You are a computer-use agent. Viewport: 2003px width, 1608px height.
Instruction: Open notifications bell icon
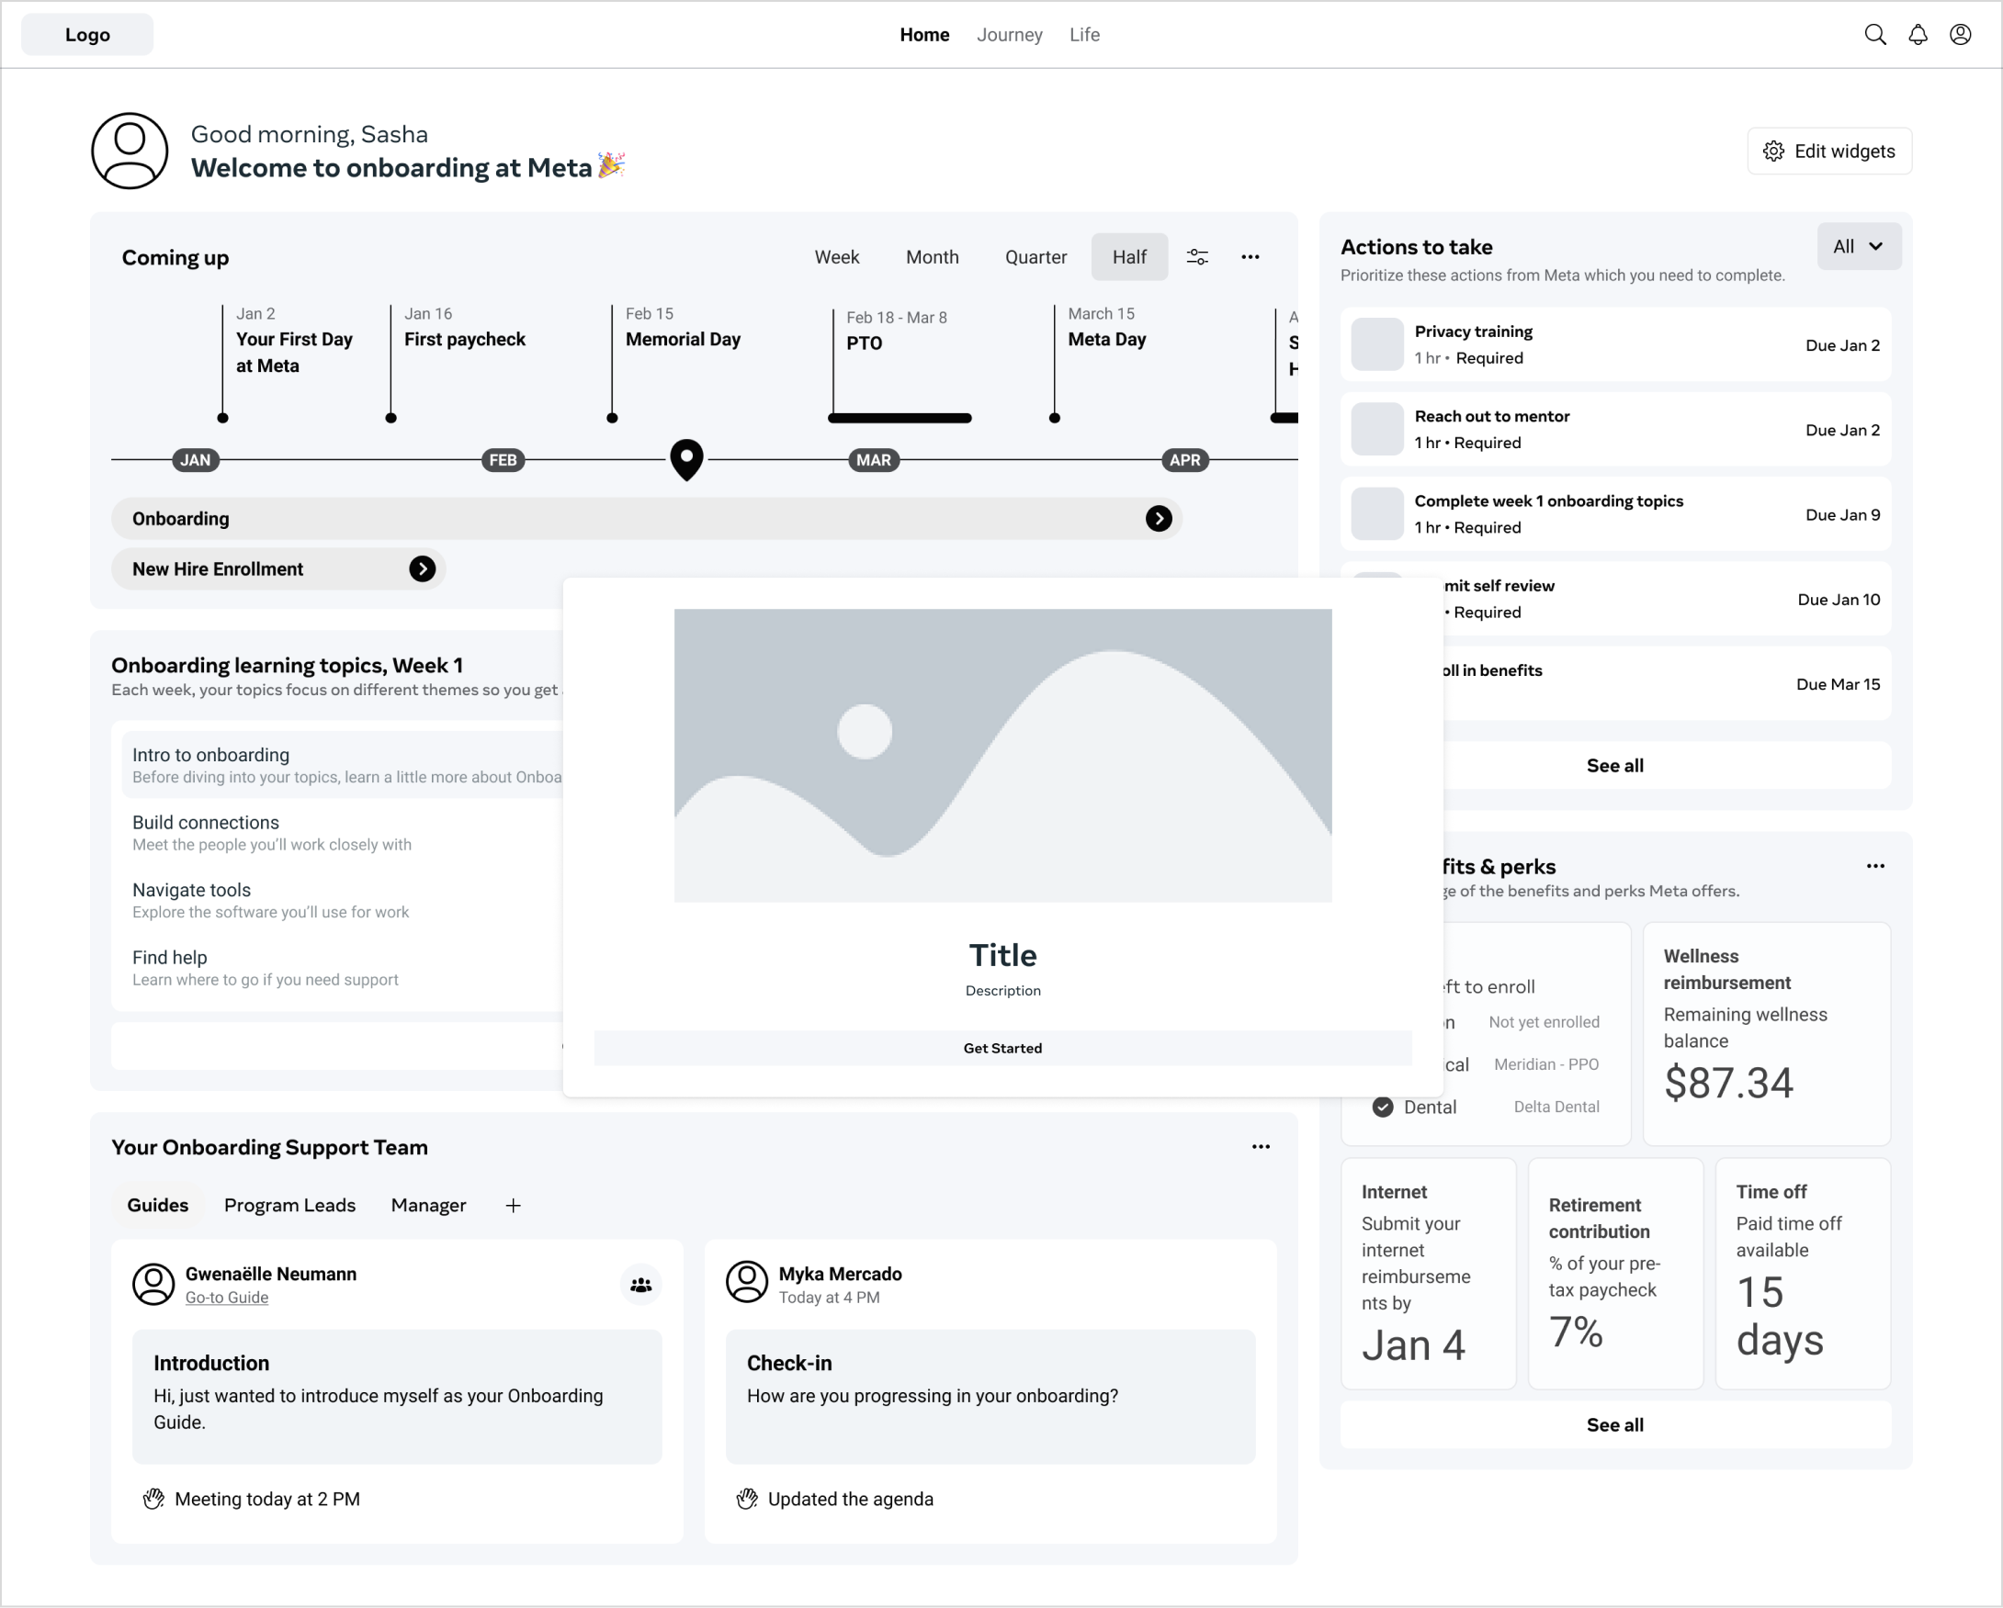1918,34
